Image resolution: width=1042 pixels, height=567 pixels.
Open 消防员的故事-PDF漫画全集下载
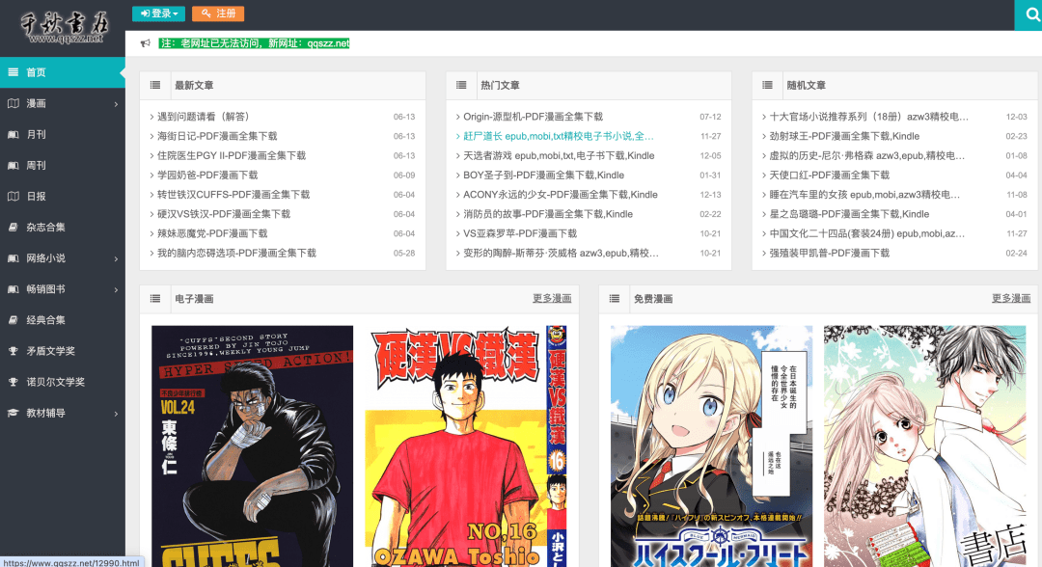click(x=548, y=214)
